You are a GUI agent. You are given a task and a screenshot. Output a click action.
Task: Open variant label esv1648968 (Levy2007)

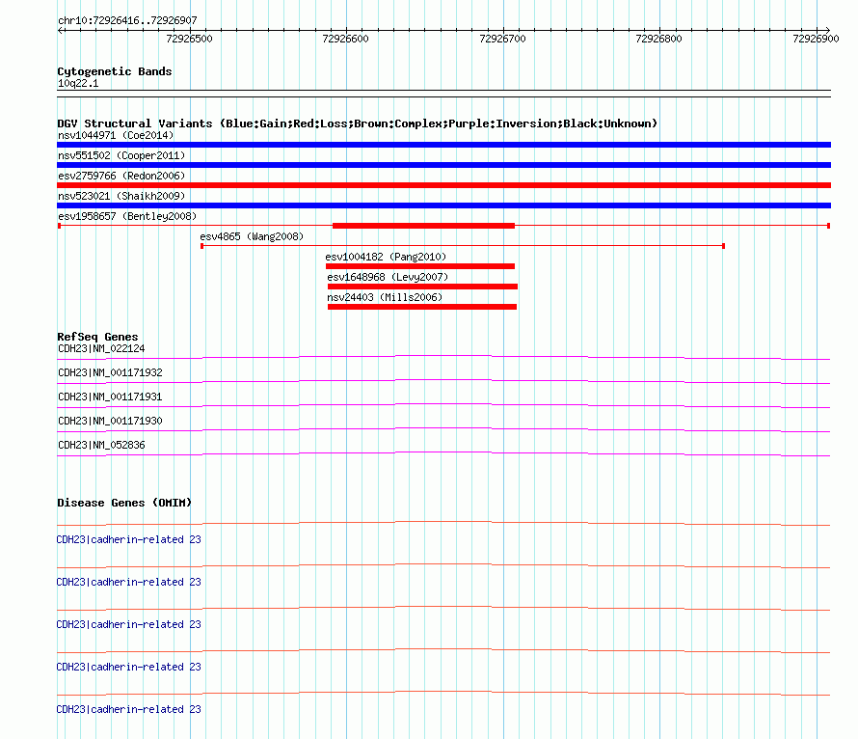click(388, 277)
